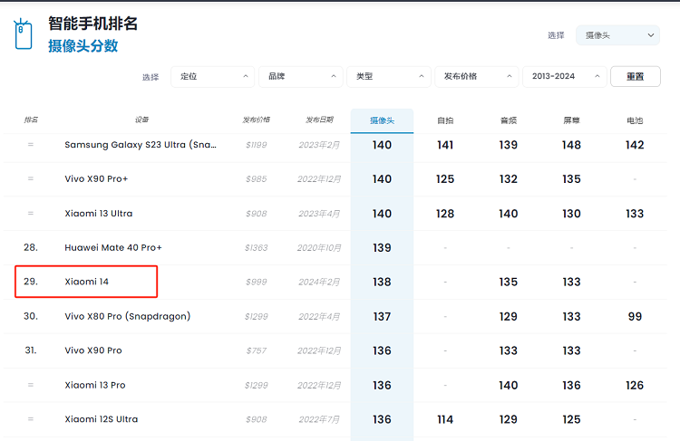This screenshot has height=441, width=680.
Task: Click Vivo X80 Pro battery score 99
Action: 635,317
